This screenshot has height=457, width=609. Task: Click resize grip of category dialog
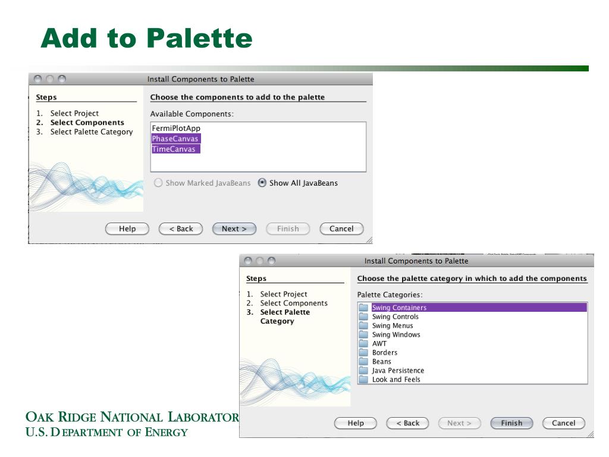click(591, 434)
